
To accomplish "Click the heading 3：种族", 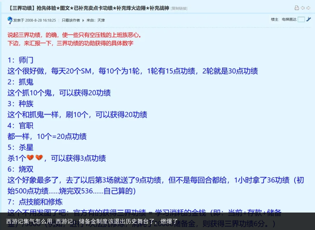I will coord(20,104).
